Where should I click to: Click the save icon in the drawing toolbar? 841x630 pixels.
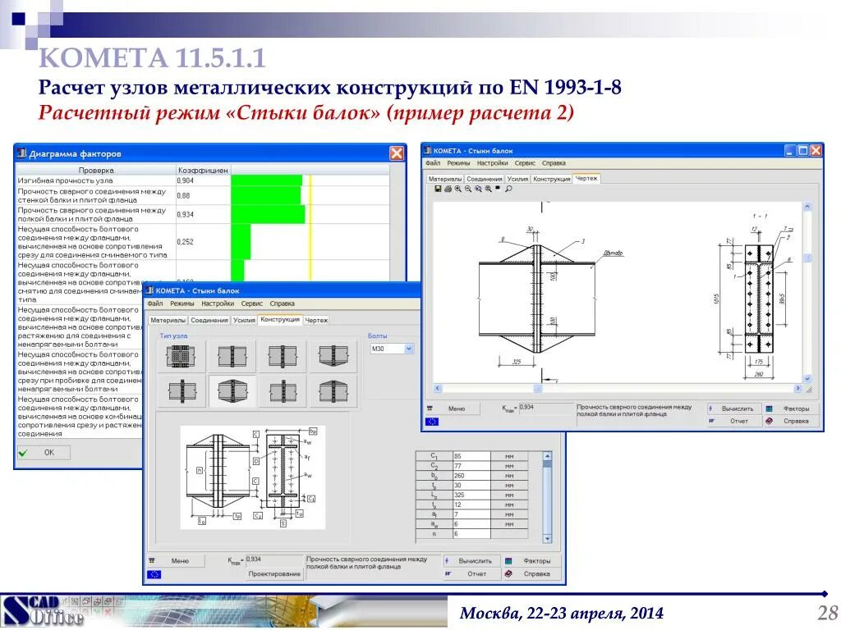tap(438, 189)
